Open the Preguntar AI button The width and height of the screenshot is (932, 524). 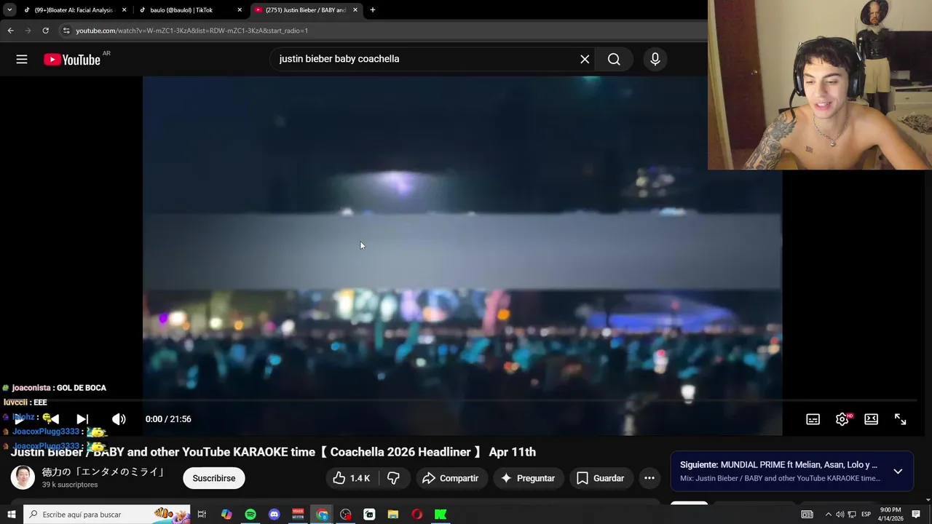[x=529, y=478]
